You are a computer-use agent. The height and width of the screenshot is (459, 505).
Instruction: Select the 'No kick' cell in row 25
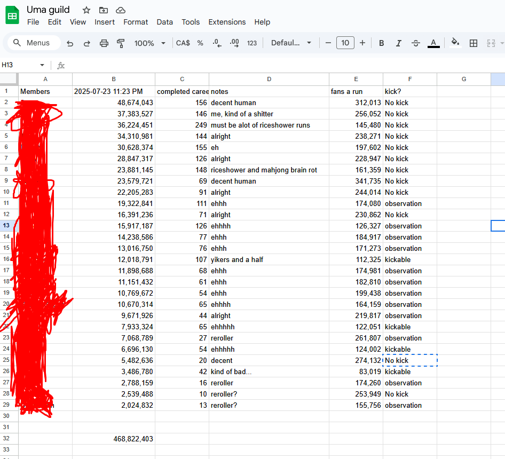pyautogui.click(x=410, y=360)
